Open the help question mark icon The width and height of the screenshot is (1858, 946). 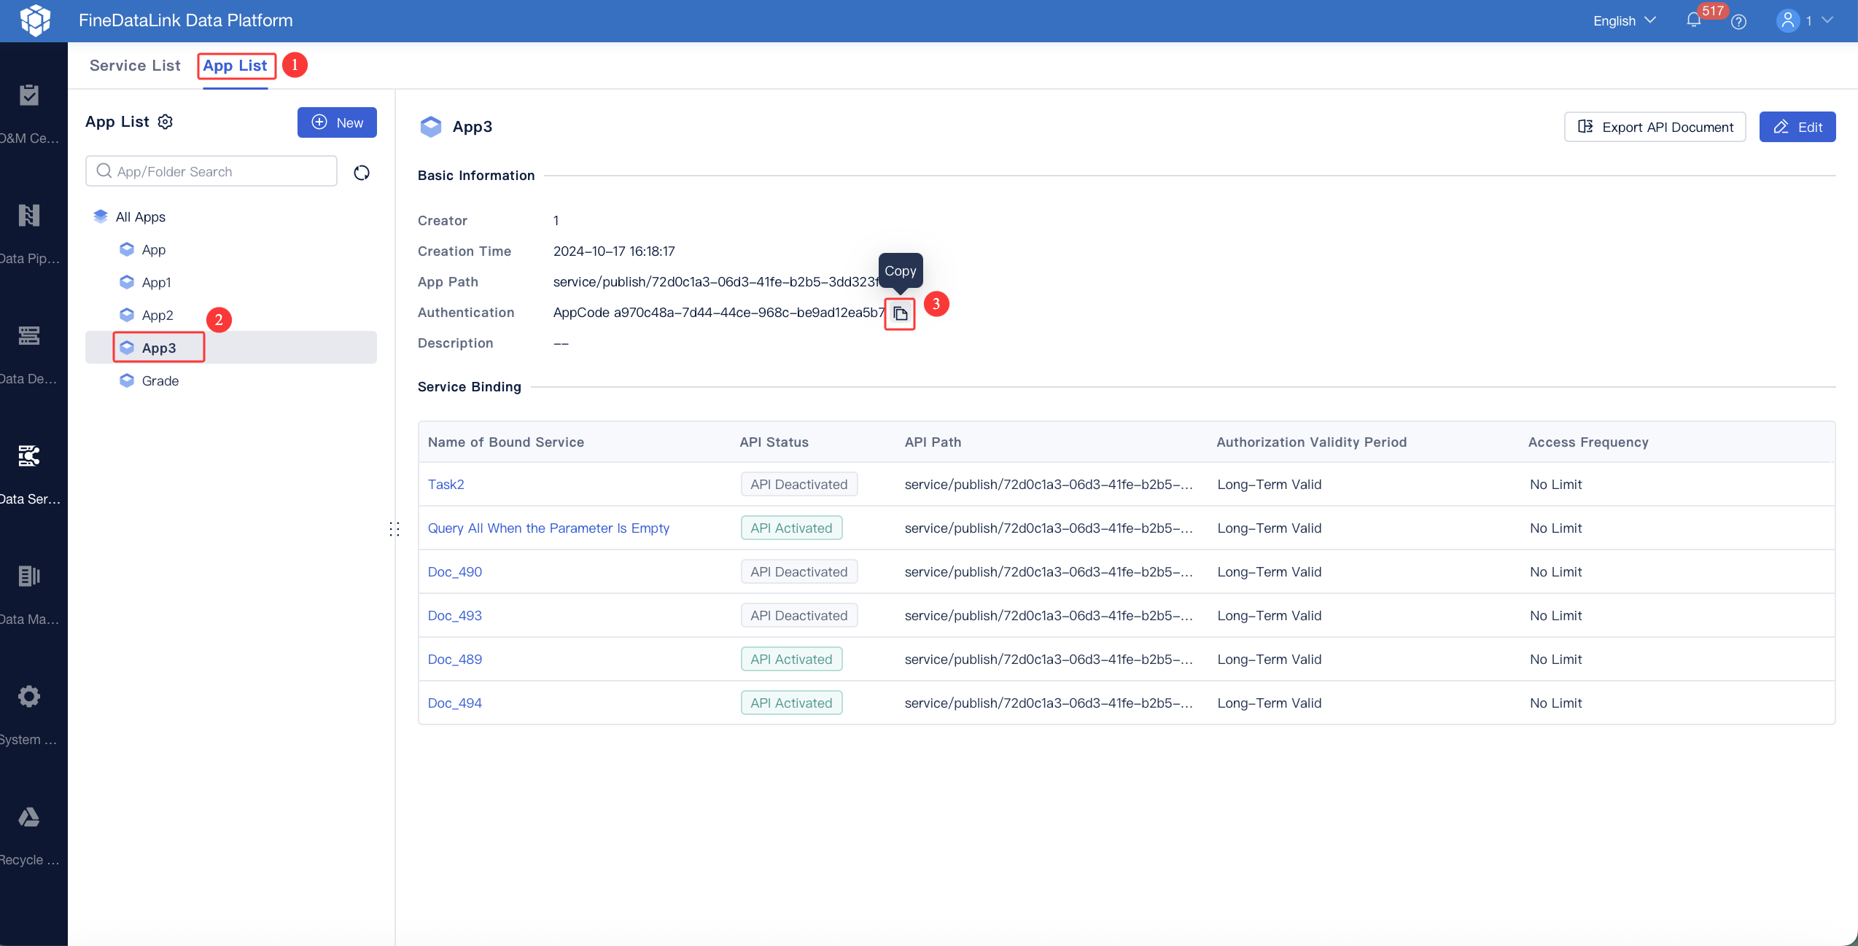1738,22
